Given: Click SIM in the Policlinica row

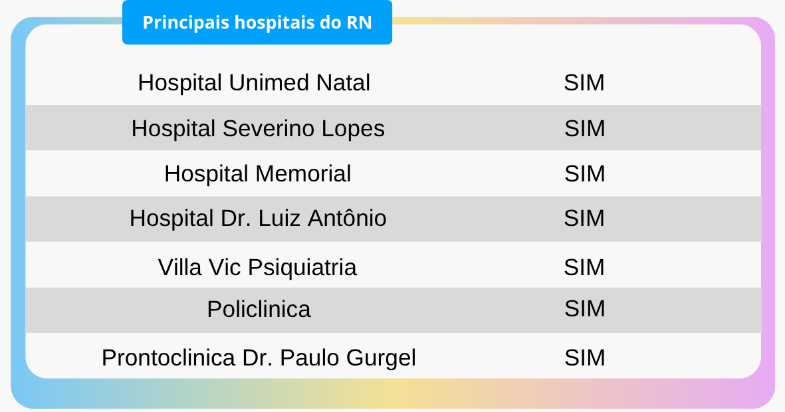Looking at the screenshot, I should pos(584,308).
